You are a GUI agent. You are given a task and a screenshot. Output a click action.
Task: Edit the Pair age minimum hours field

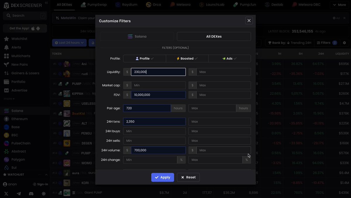147,108
